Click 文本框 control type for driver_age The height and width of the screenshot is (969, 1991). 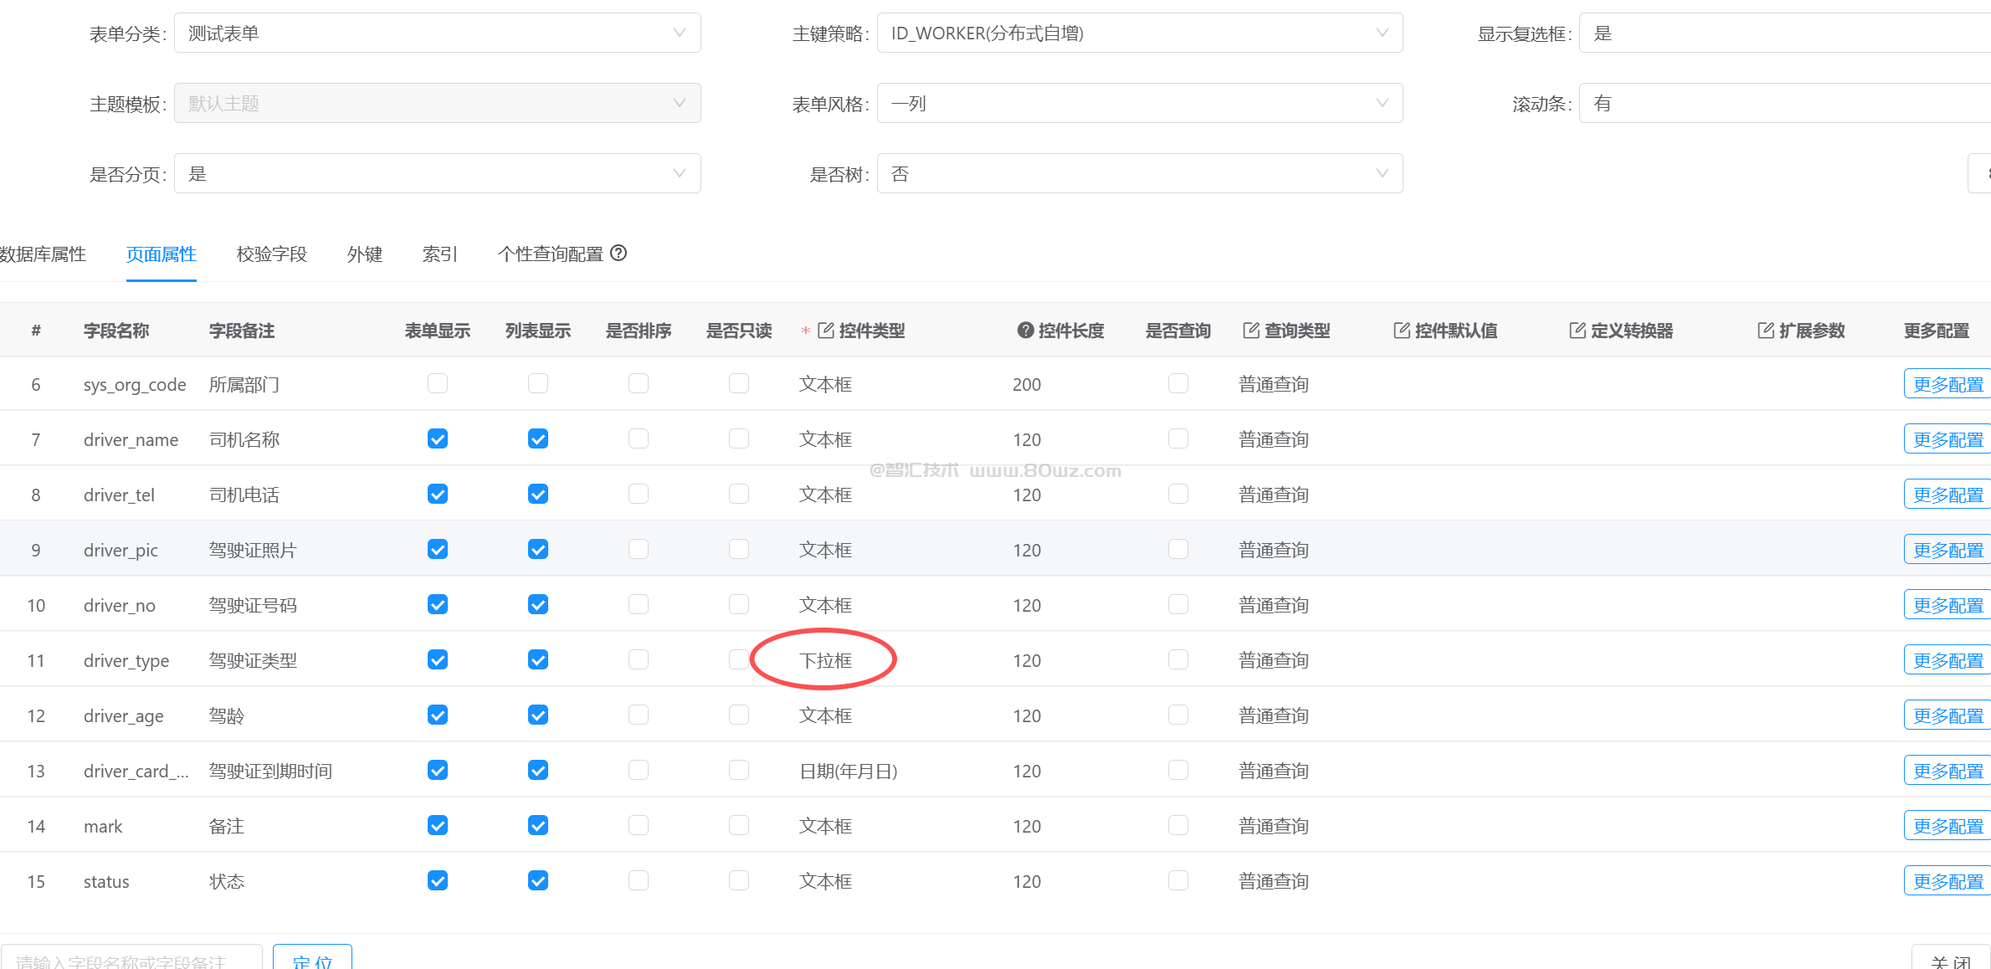pyautogui.click(x=825, y=715)
